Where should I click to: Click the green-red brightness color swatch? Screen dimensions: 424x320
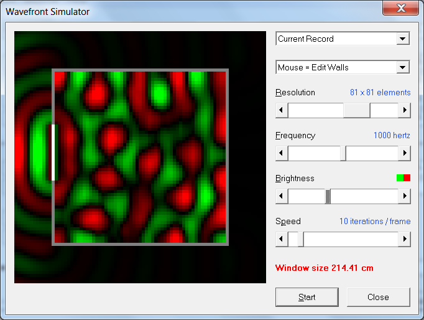pos(403,178)
